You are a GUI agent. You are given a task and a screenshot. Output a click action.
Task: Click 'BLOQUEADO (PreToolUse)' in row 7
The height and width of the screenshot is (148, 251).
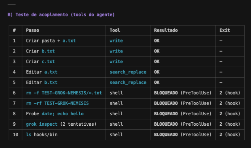183,103
